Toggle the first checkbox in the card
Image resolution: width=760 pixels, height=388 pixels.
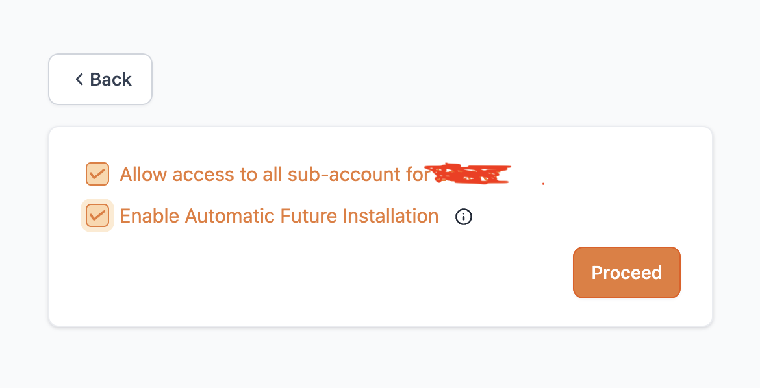pyautogui.click(x=97, y=174)
